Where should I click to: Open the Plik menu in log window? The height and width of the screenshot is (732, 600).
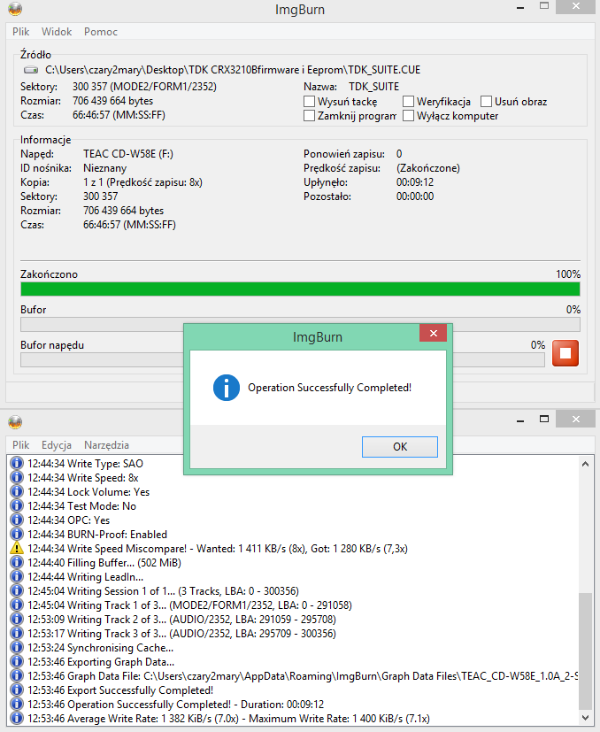pos(20,445)
